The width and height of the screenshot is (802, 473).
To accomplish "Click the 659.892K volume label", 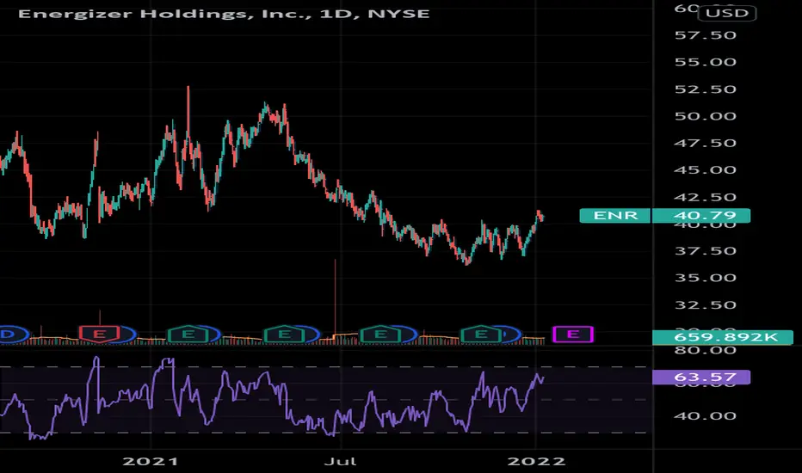I will 723,337.
